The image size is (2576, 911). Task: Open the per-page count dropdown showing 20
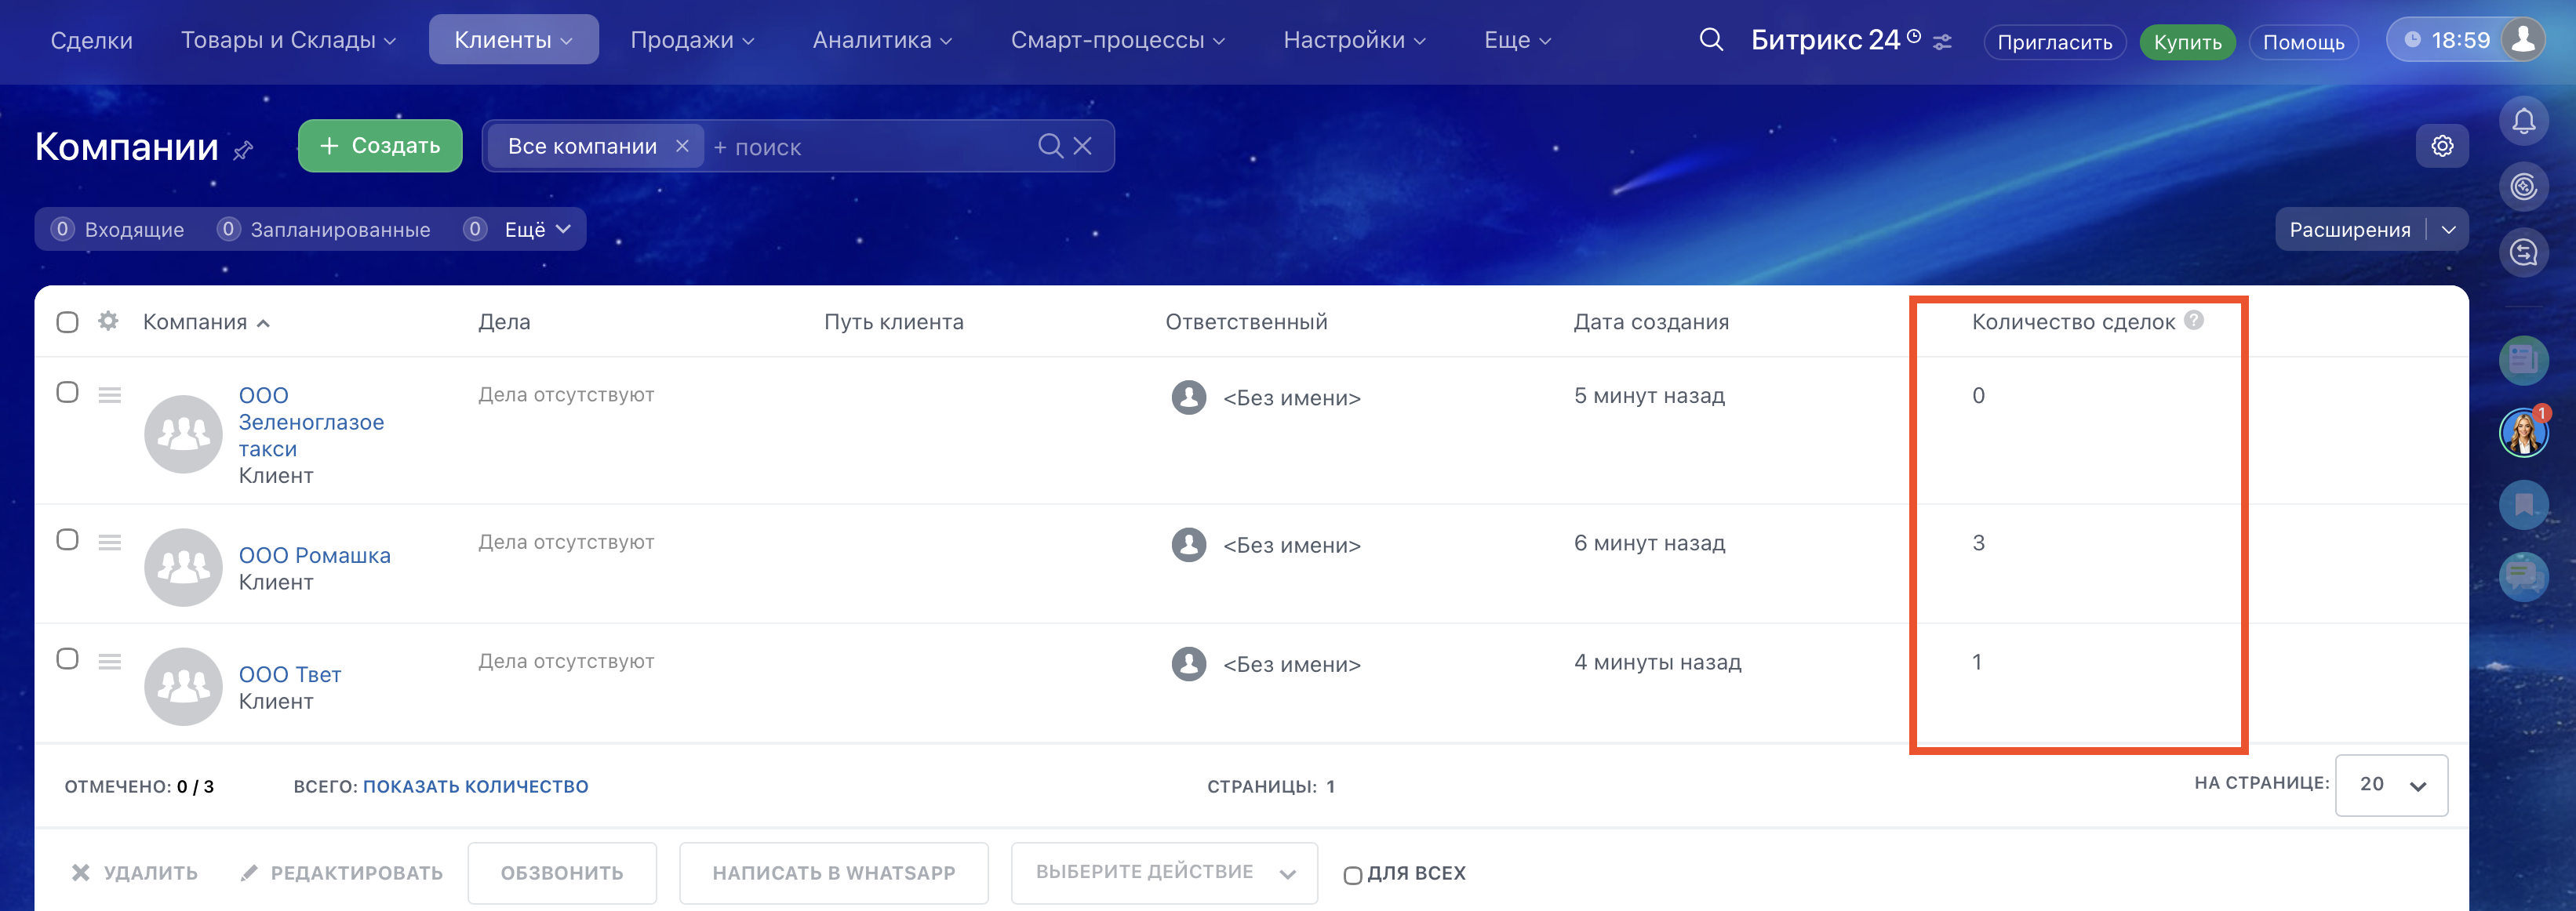[2390, 785]
